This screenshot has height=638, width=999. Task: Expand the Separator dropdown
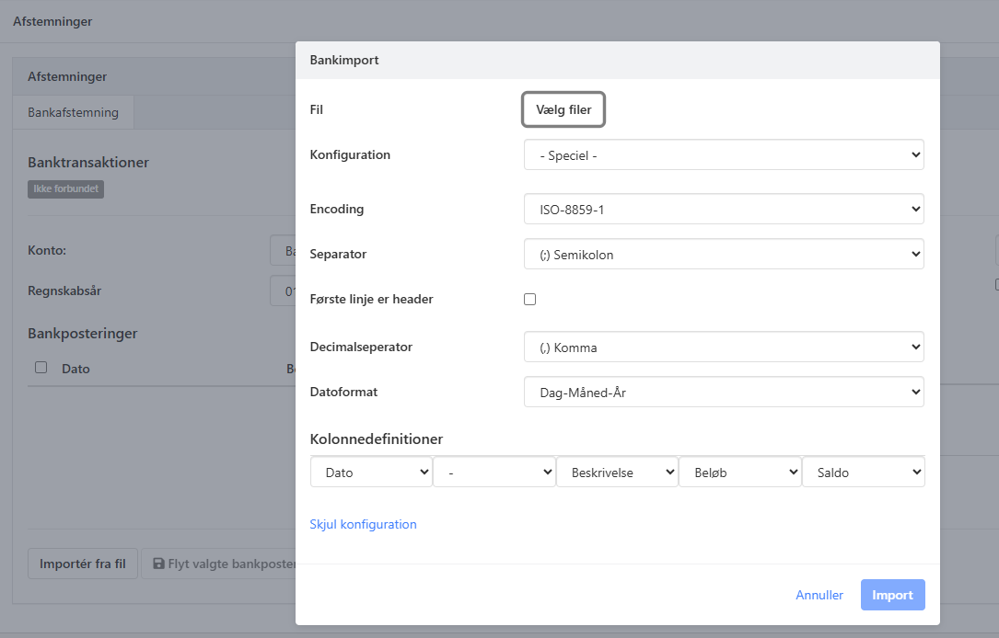pyautogui.click(x=723, y=255)
